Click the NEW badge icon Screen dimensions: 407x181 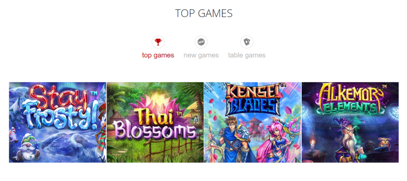(x=201, y=42)
